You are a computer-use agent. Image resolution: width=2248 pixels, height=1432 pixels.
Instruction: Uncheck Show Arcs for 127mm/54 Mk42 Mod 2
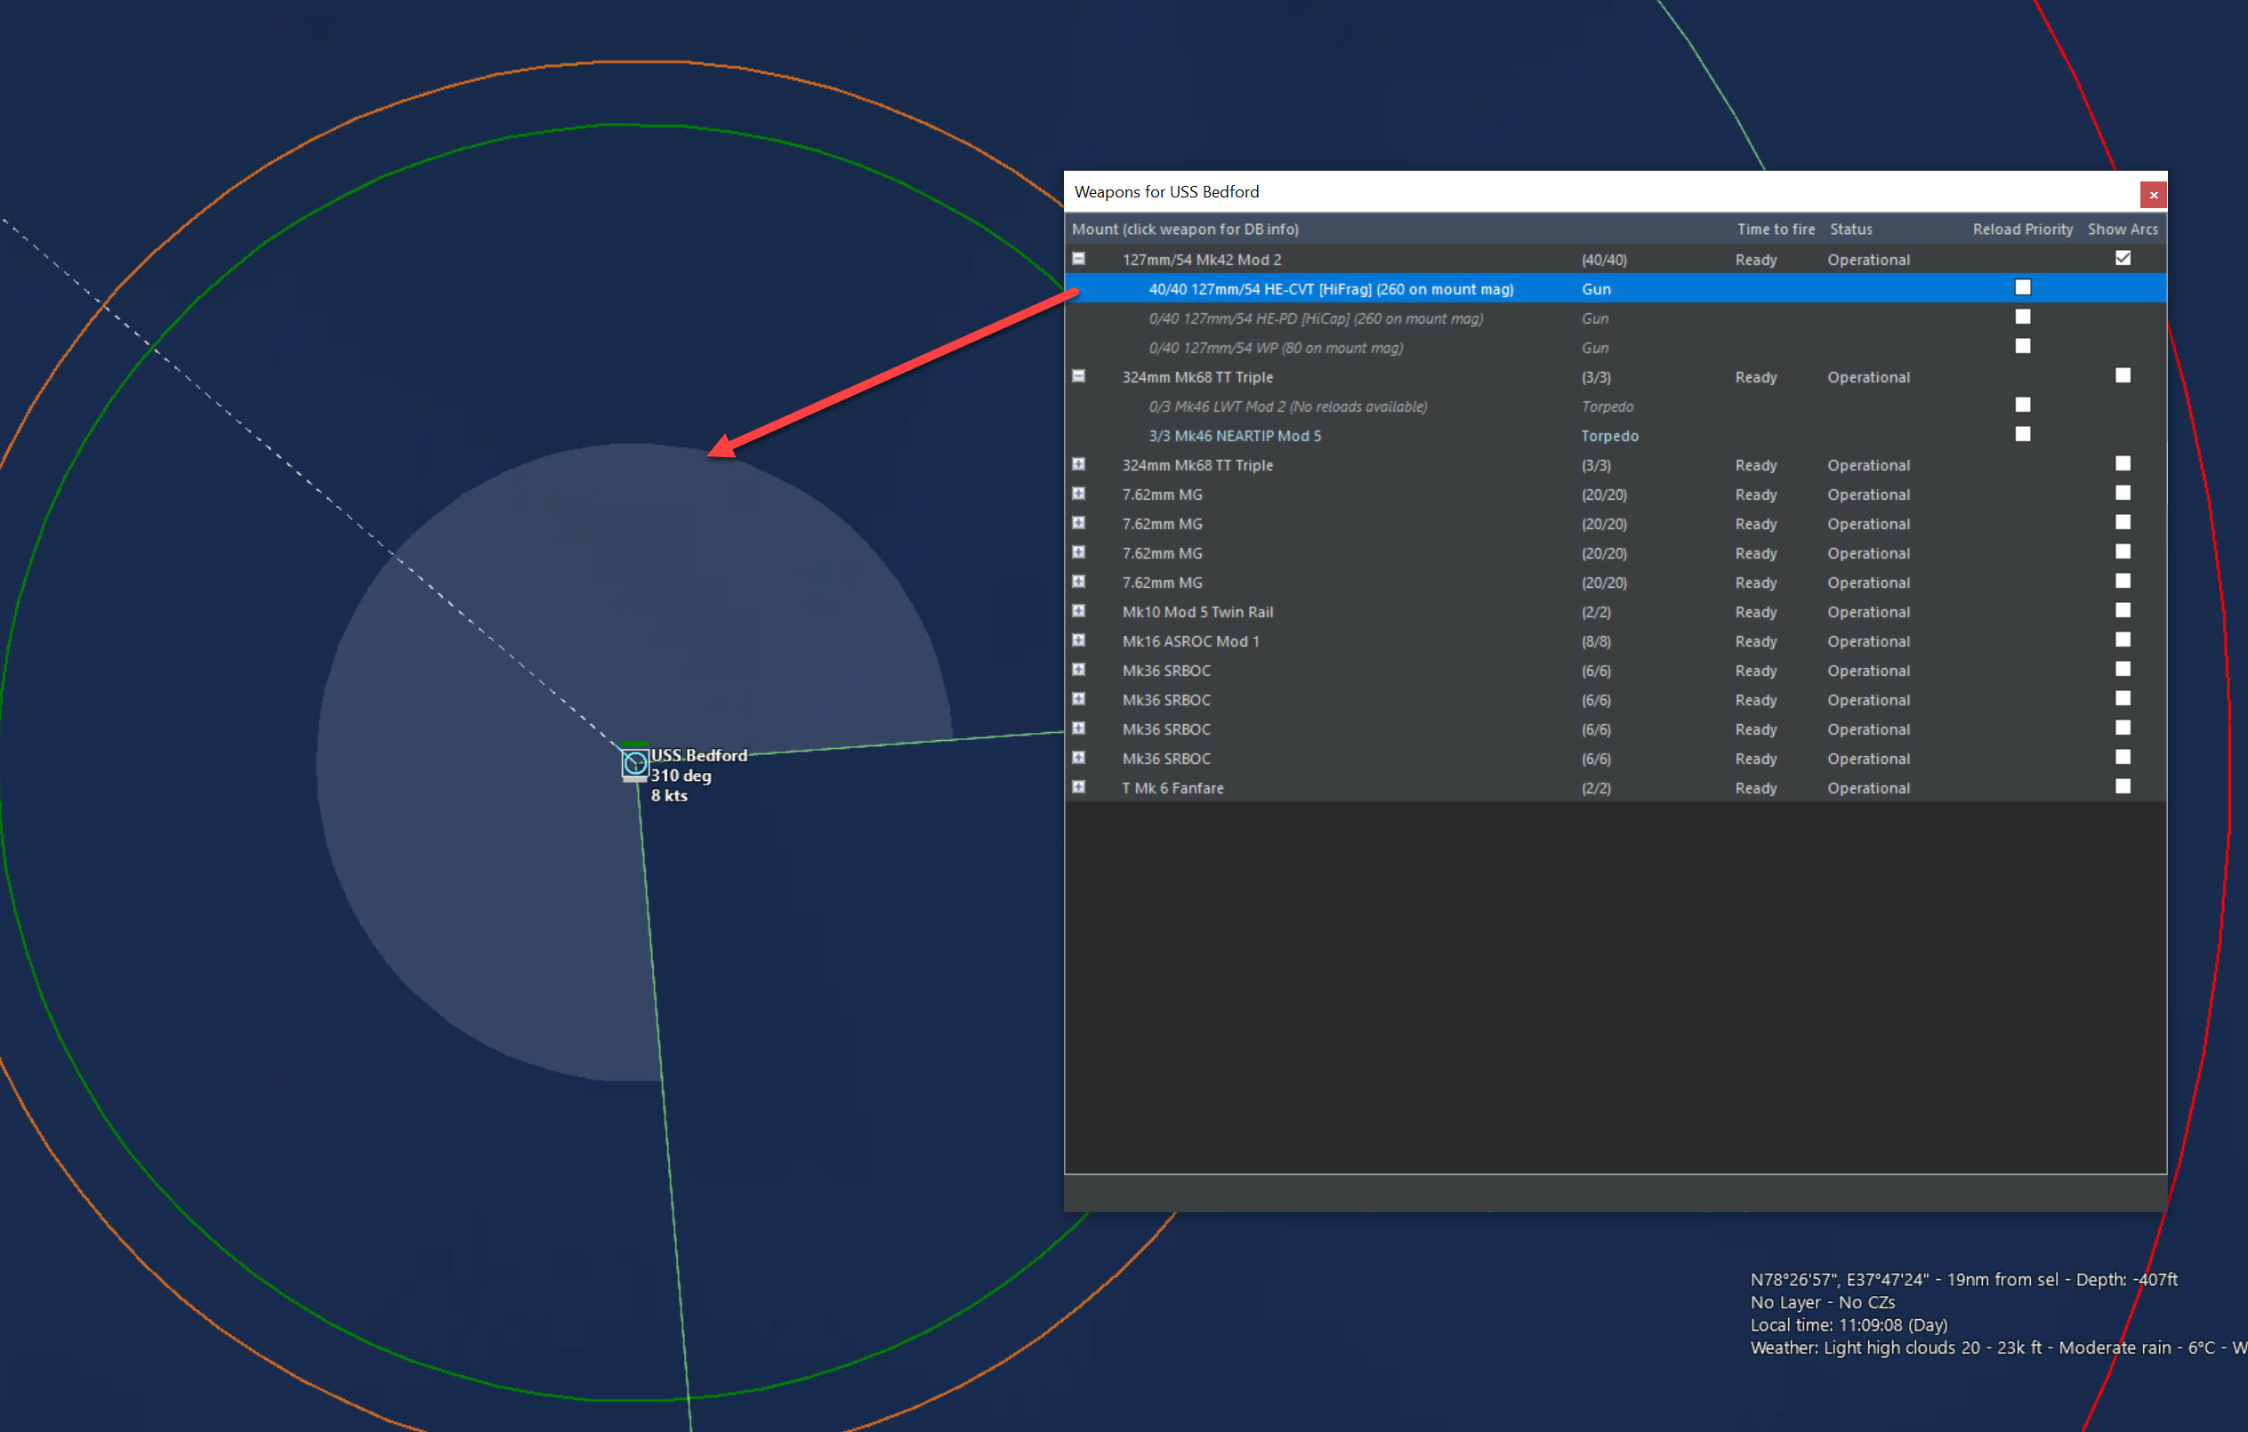pos(2122,259)
